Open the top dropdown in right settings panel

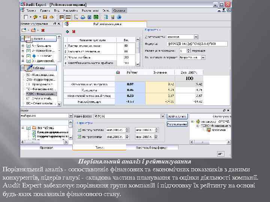click(196, 37)
